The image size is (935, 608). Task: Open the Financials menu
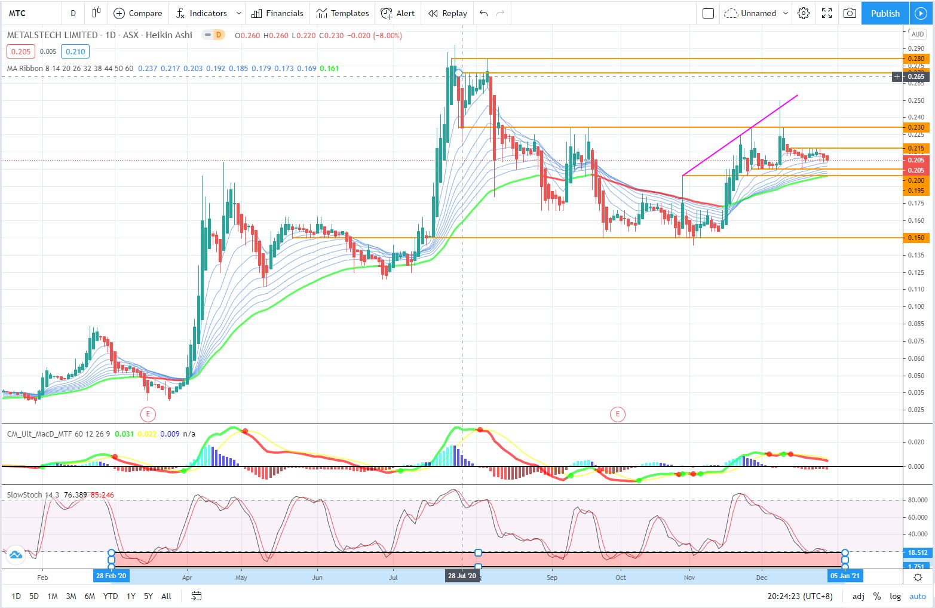click(x=278, y=13)
